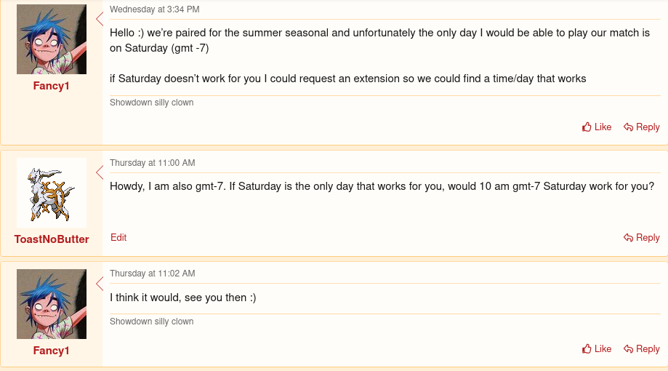Click the Fancy1 username under the last avatar
The height and width of the screenshot is (371, 668).
tap(52, 351)
